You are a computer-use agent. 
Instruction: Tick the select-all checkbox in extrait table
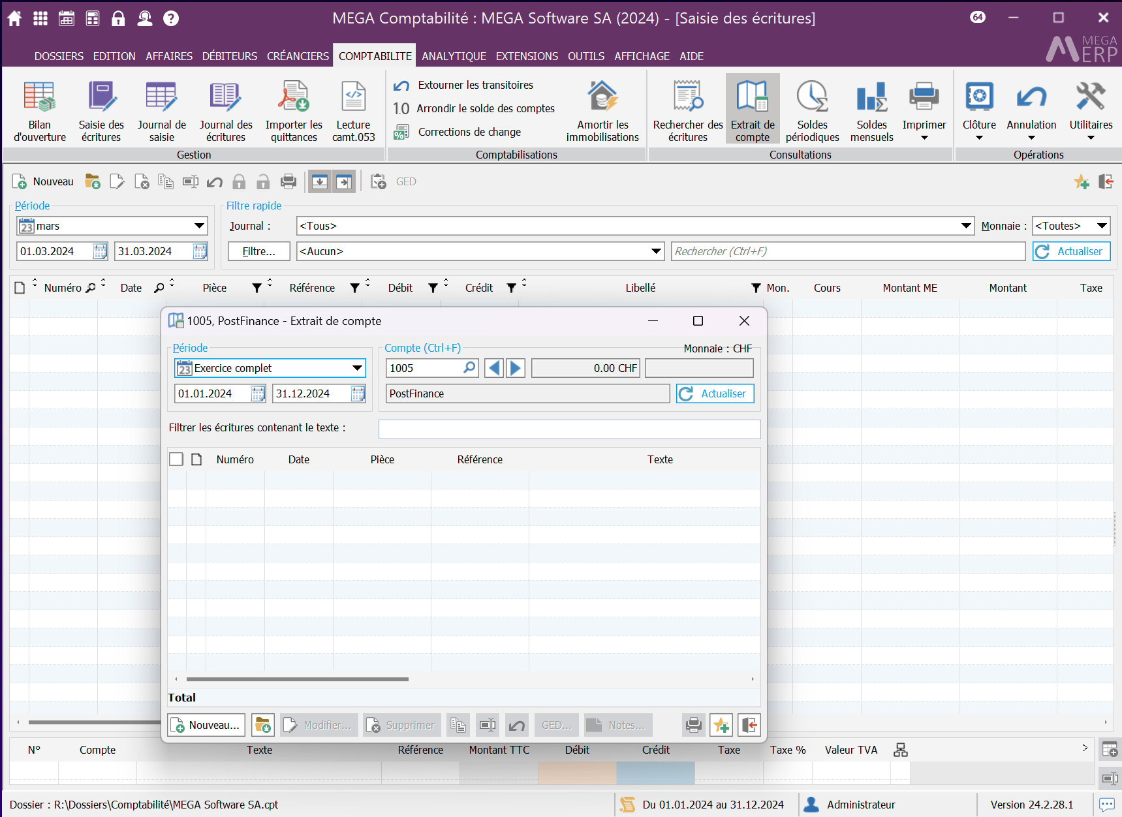click(x=176, y=459)
